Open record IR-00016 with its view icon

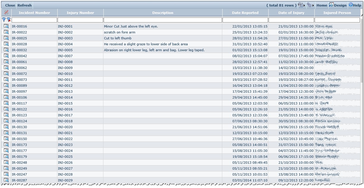point(6,26)
